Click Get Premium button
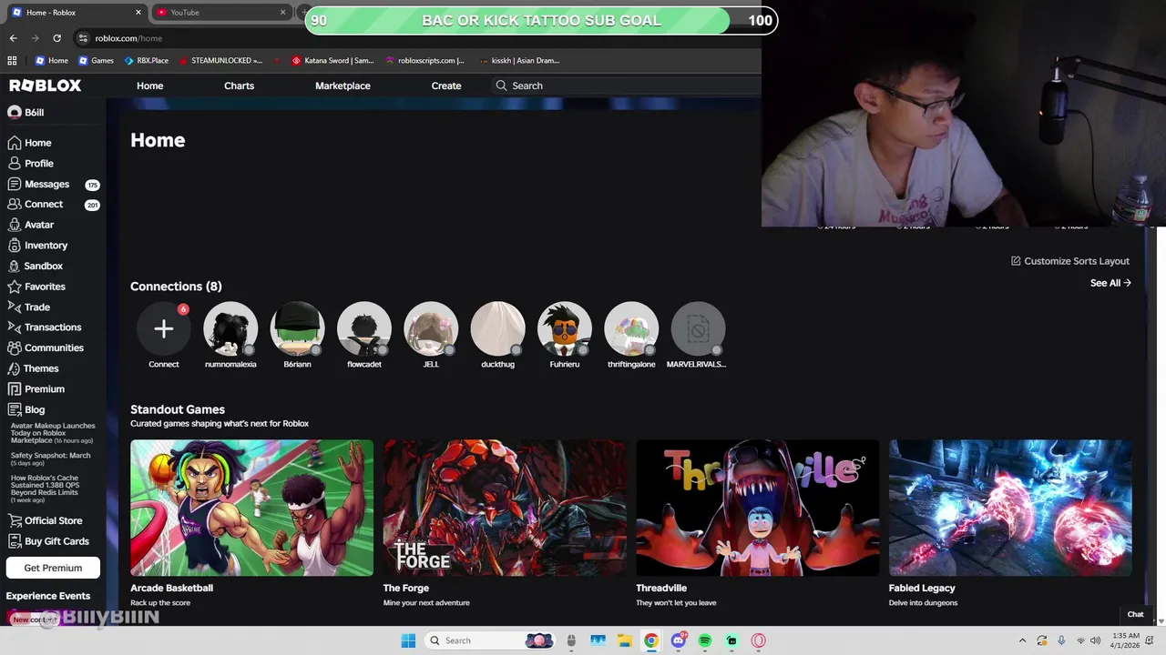Viewport: 1166px width, 655px height. [x=53, y=568]
